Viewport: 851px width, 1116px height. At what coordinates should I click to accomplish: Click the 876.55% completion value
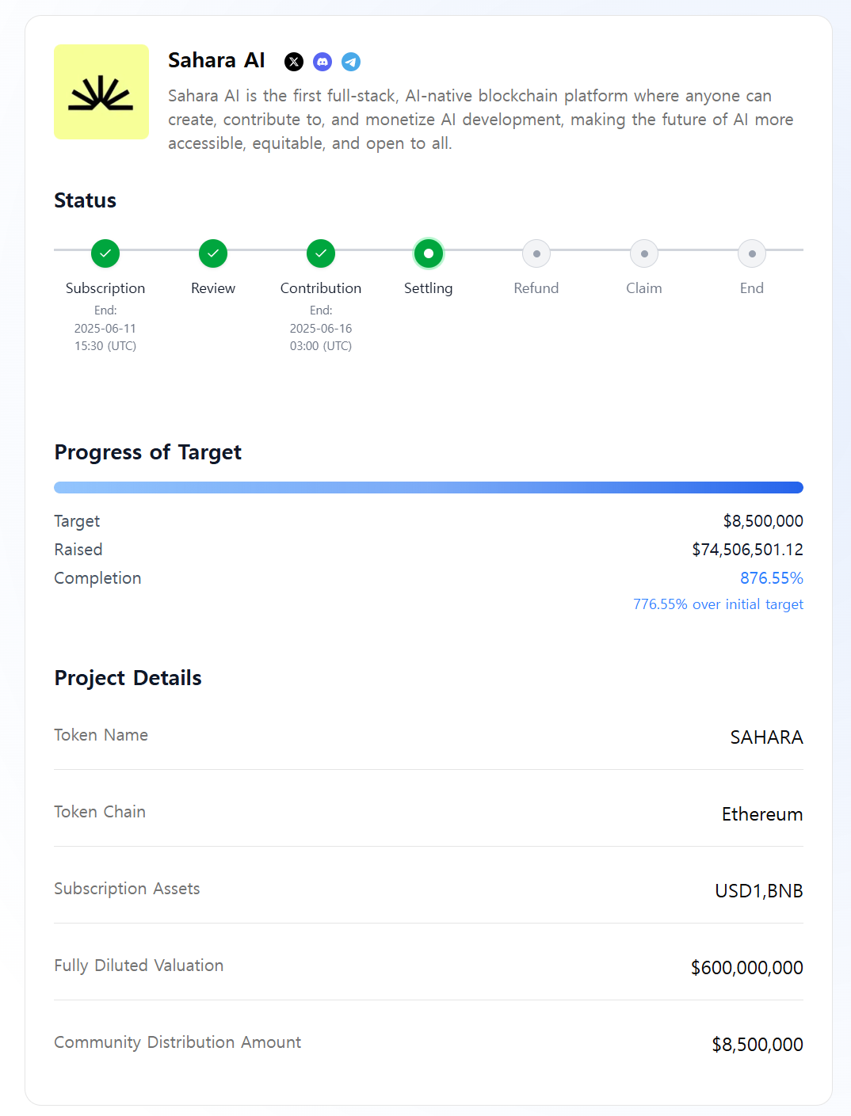[x=771, y=578]
